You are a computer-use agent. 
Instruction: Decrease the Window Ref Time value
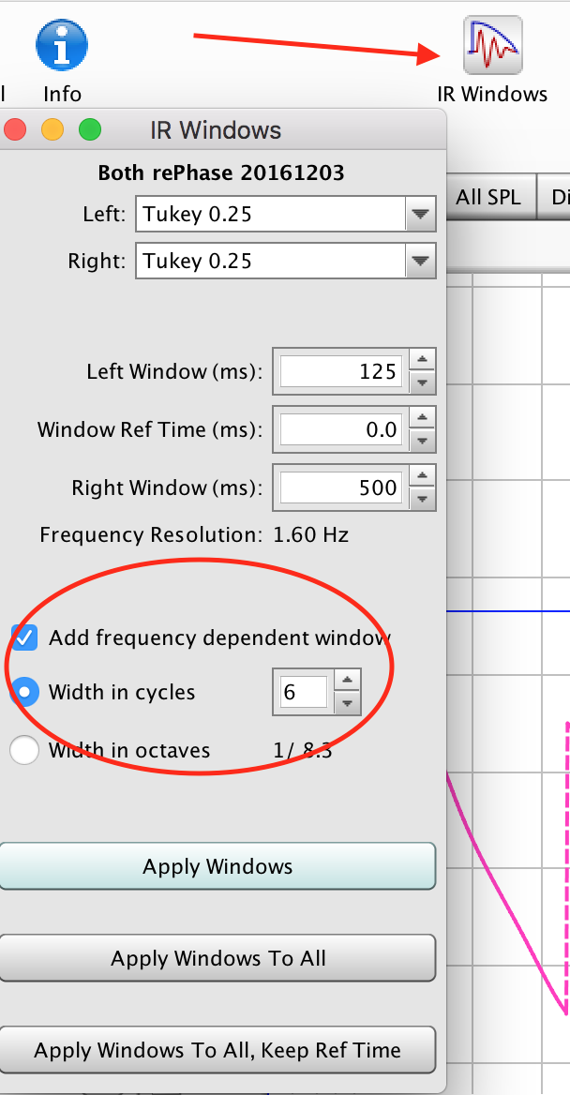[x=421, y=440]
